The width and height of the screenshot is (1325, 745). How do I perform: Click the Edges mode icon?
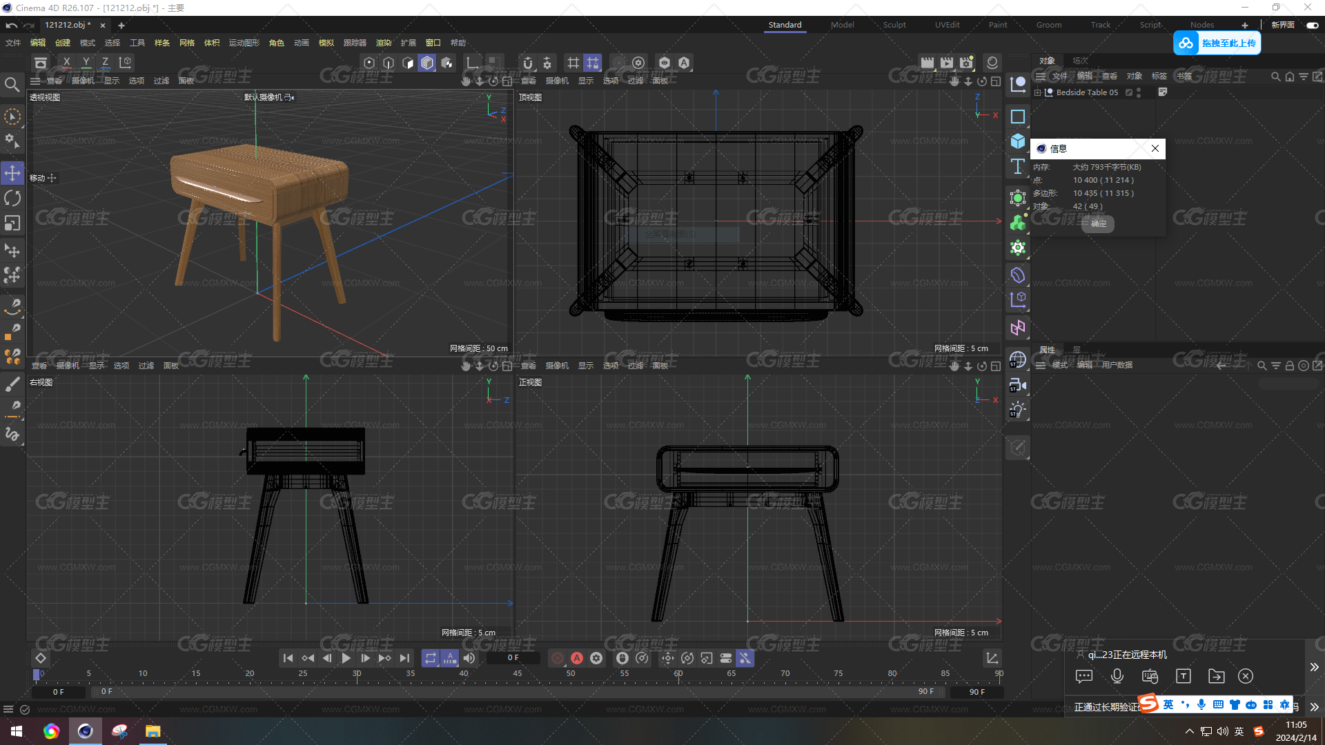[389, 63]
